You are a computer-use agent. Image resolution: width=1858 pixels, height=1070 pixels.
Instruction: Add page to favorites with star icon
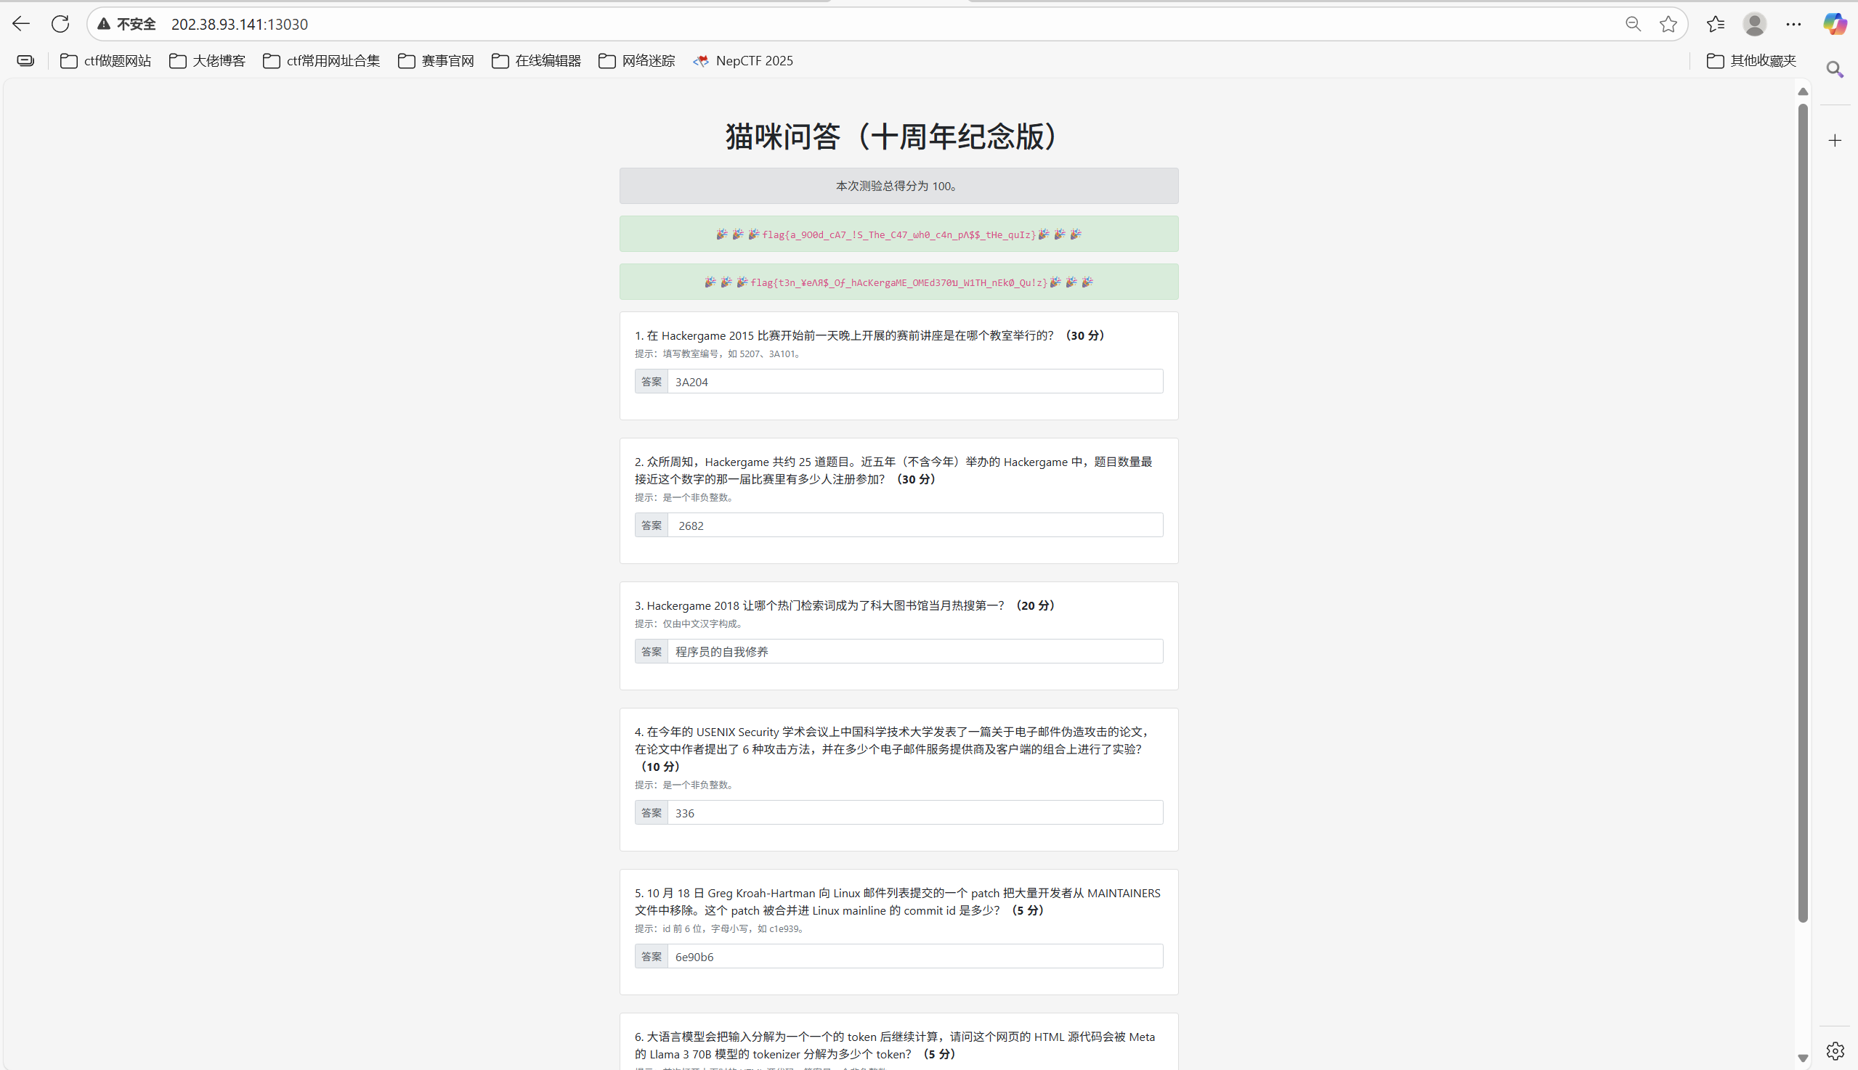[x=1668, y=24]
